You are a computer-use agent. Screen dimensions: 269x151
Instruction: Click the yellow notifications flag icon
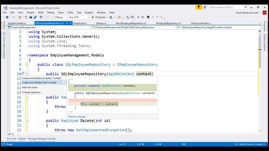[x=199, y=7]
